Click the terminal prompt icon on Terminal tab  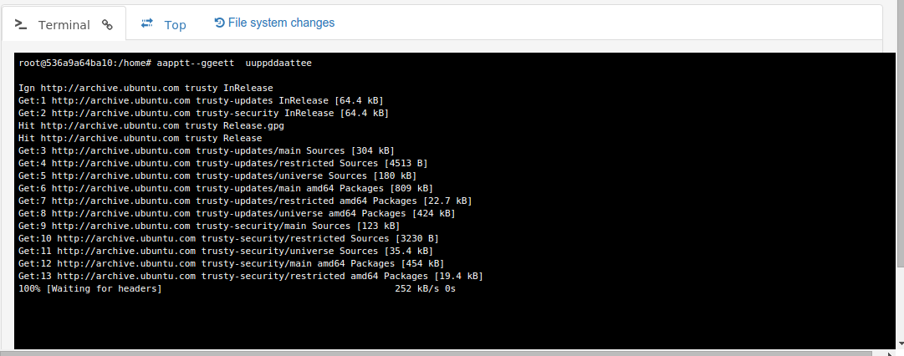coord(22,24)
